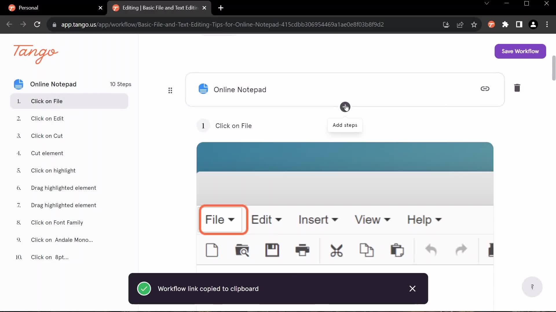
Task: Click the Undo icon in toolbar
Action: 431,250
